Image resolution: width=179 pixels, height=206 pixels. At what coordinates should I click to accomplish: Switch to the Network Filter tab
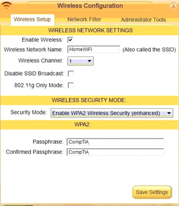84,19
